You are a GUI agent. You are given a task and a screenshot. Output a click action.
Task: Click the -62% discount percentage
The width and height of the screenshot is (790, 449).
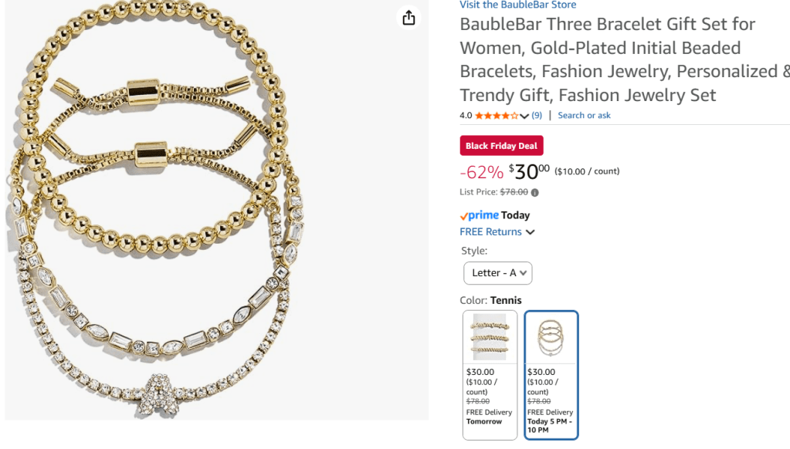tap(481, 171)
